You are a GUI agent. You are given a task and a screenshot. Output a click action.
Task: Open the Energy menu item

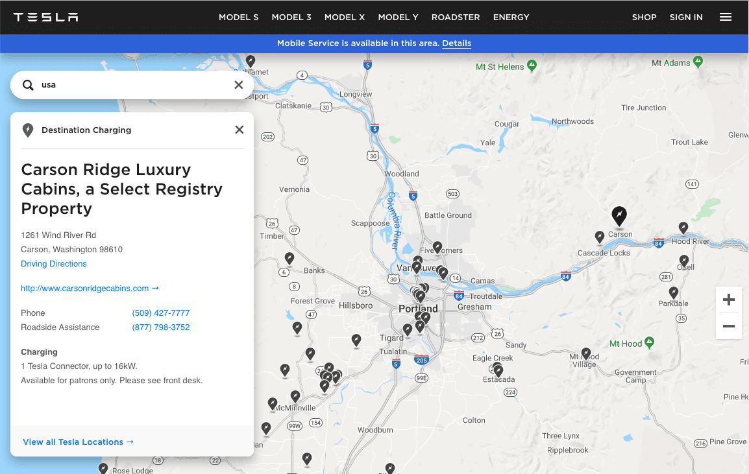pos(511,18)
